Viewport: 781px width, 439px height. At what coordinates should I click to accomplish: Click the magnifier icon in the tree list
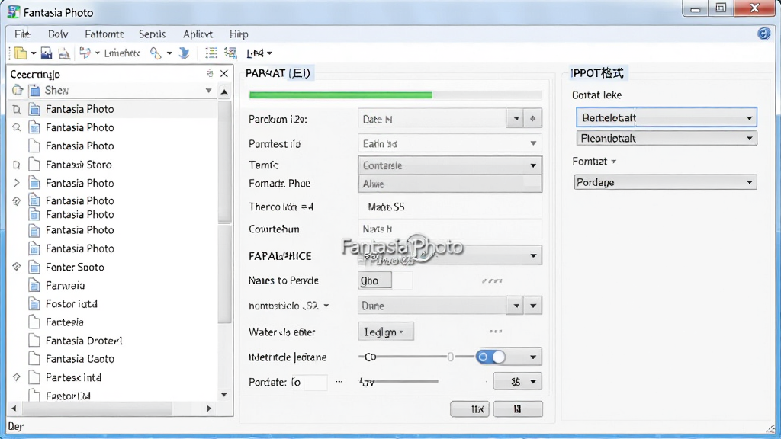click(x=17, y=127)
